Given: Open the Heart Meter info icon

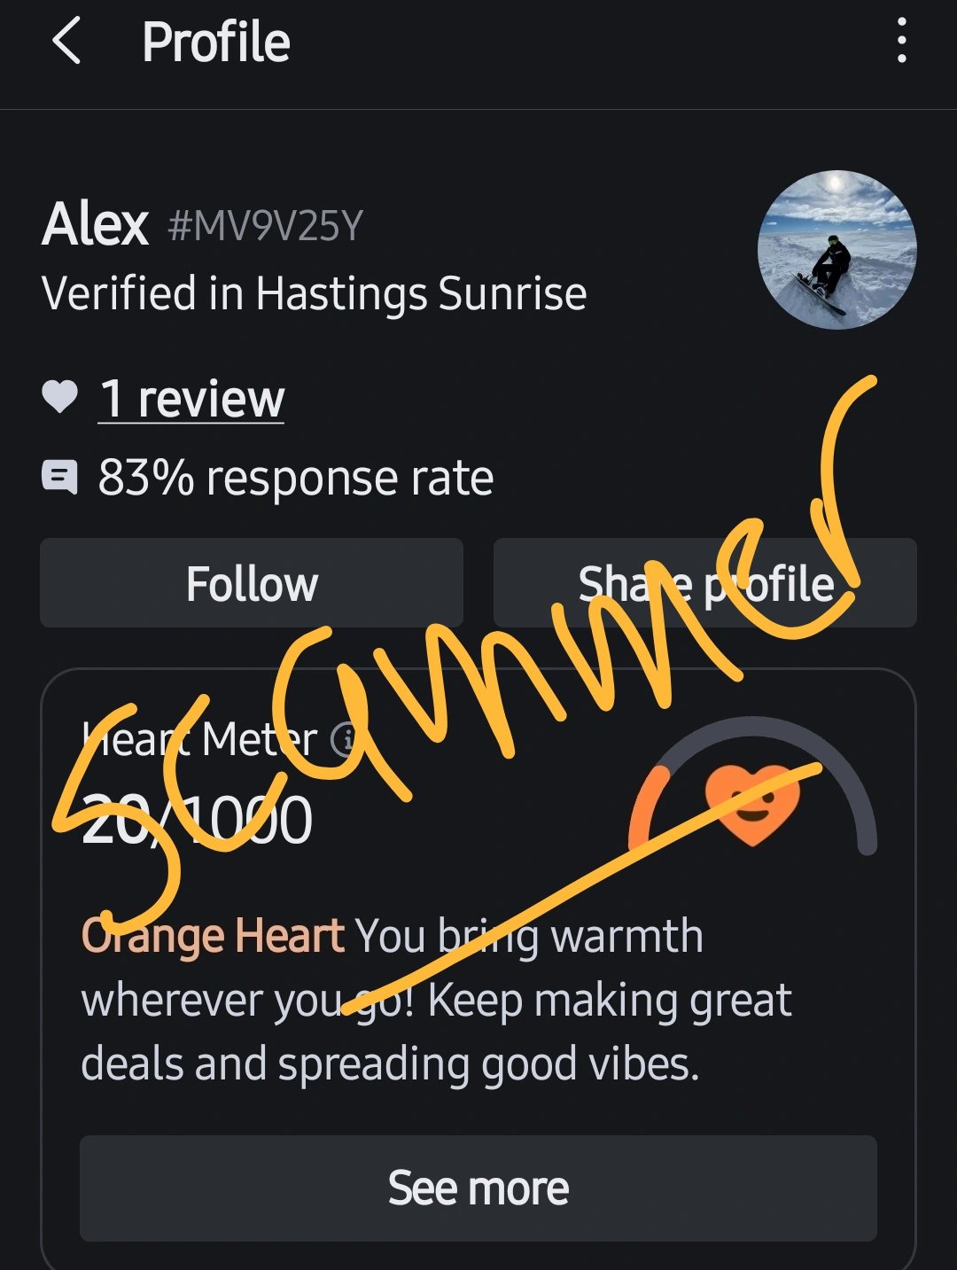Looking at the screenshot, I should click(x=344, y=739).
